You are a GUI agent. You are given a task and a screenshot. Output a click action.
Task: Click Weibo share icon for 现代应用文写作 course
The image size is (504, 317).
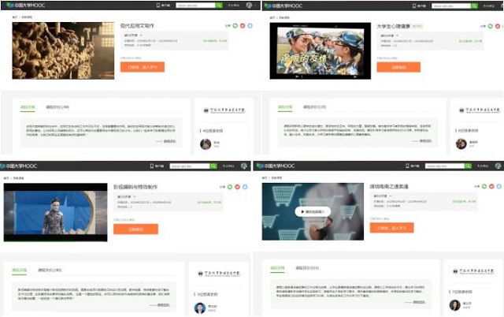(242, 26)
